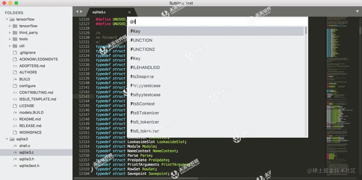
Task: Open sqlite3ext.h in the sidebar
Action: (x=29, y=166)
